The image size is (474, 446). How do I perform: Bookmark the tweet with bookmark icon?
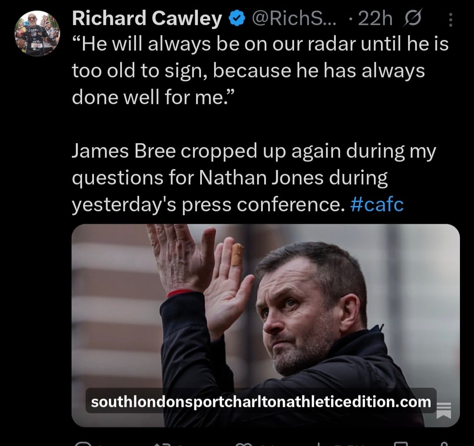pos(401,443)
